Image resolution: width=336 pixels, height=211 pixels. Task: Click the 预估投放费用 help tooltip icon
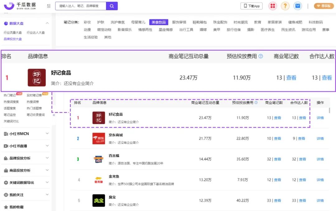(x=256, y=103)
